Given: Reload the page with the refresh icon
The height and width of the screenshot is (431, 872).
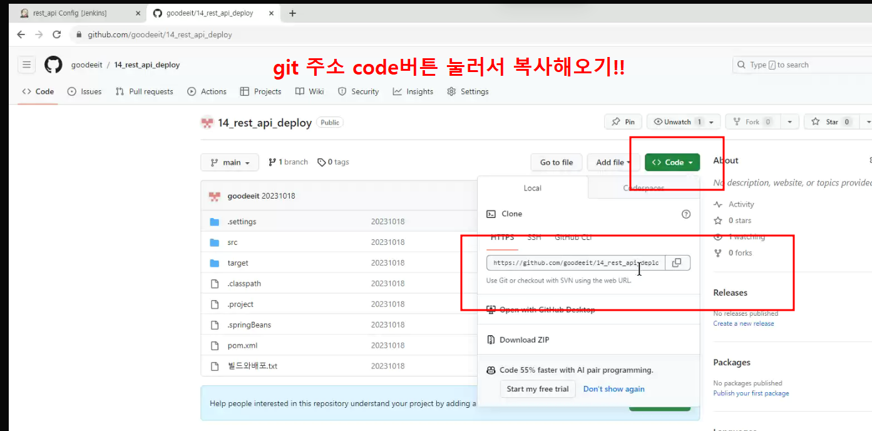Looking at the screenshot, I should coord(57,34).
